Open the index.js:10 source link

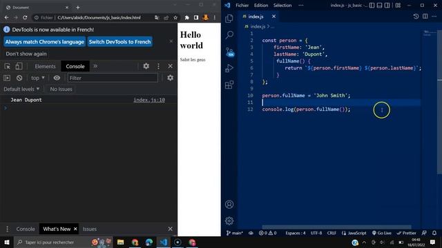149,100
